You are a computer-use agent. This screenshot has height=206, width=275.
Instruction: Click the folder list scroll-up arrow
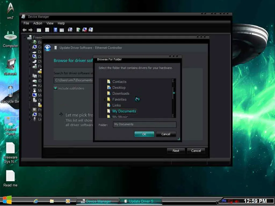(x=174, y=80)
